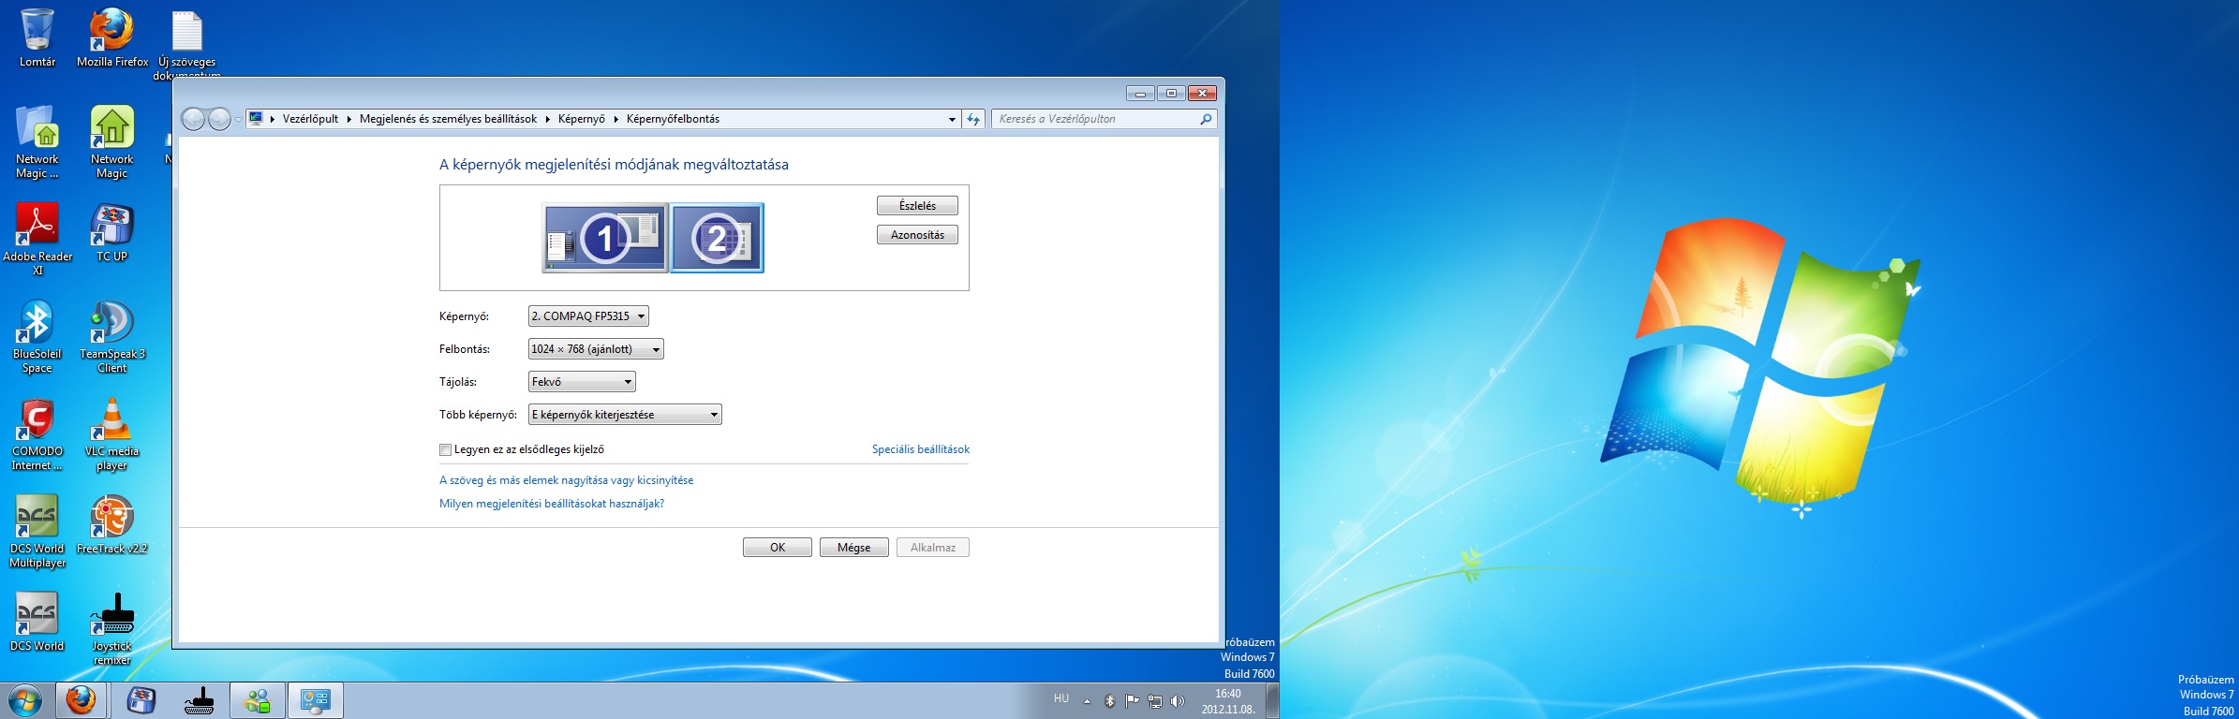Image resolution: width=2239 pixels, height=719 pixels.
Task: Expand the address bar history dropdown
Action: point(952,119)
